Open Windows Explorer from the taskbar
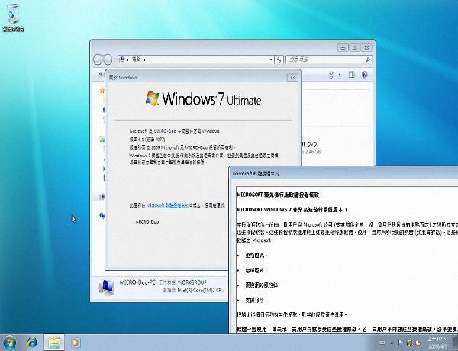 tap(54, 341)
